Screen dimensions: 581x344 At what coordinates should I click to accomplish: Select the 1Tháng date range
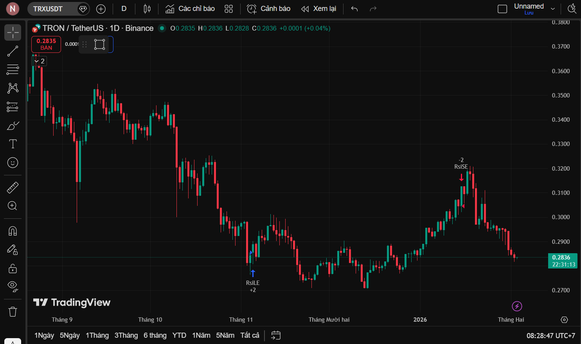97,335
